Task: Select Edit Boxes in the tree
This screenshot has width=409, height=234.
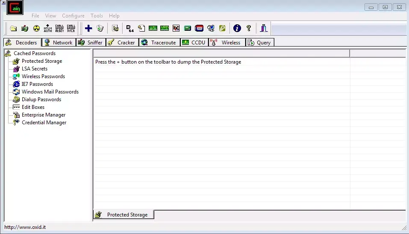Action: point(33,107)
